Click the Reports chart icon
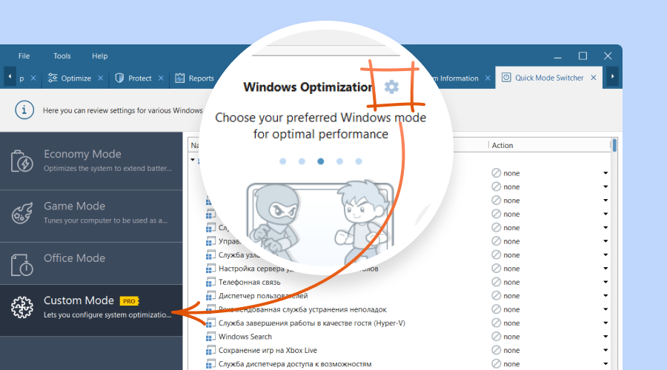Image resolution: width=667 pixels, height=370 pixels. 180,78
